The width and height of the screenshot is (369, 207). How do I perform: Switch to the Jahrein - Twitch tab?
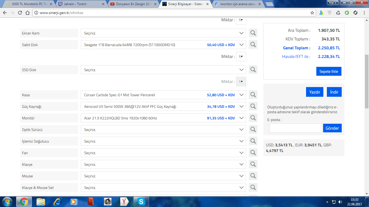pyautogui.click(x=81, y=4)
